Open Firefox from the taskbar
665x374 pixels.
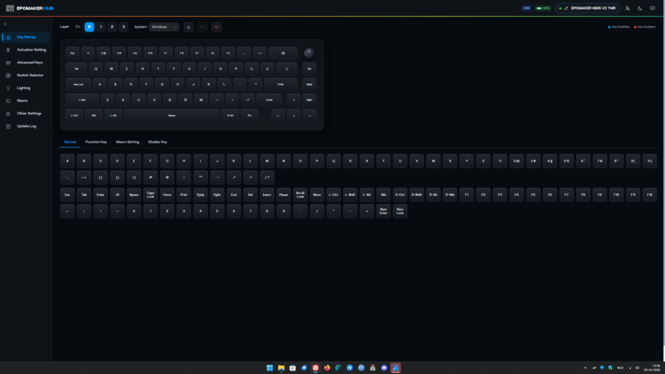tap(327, 368)
